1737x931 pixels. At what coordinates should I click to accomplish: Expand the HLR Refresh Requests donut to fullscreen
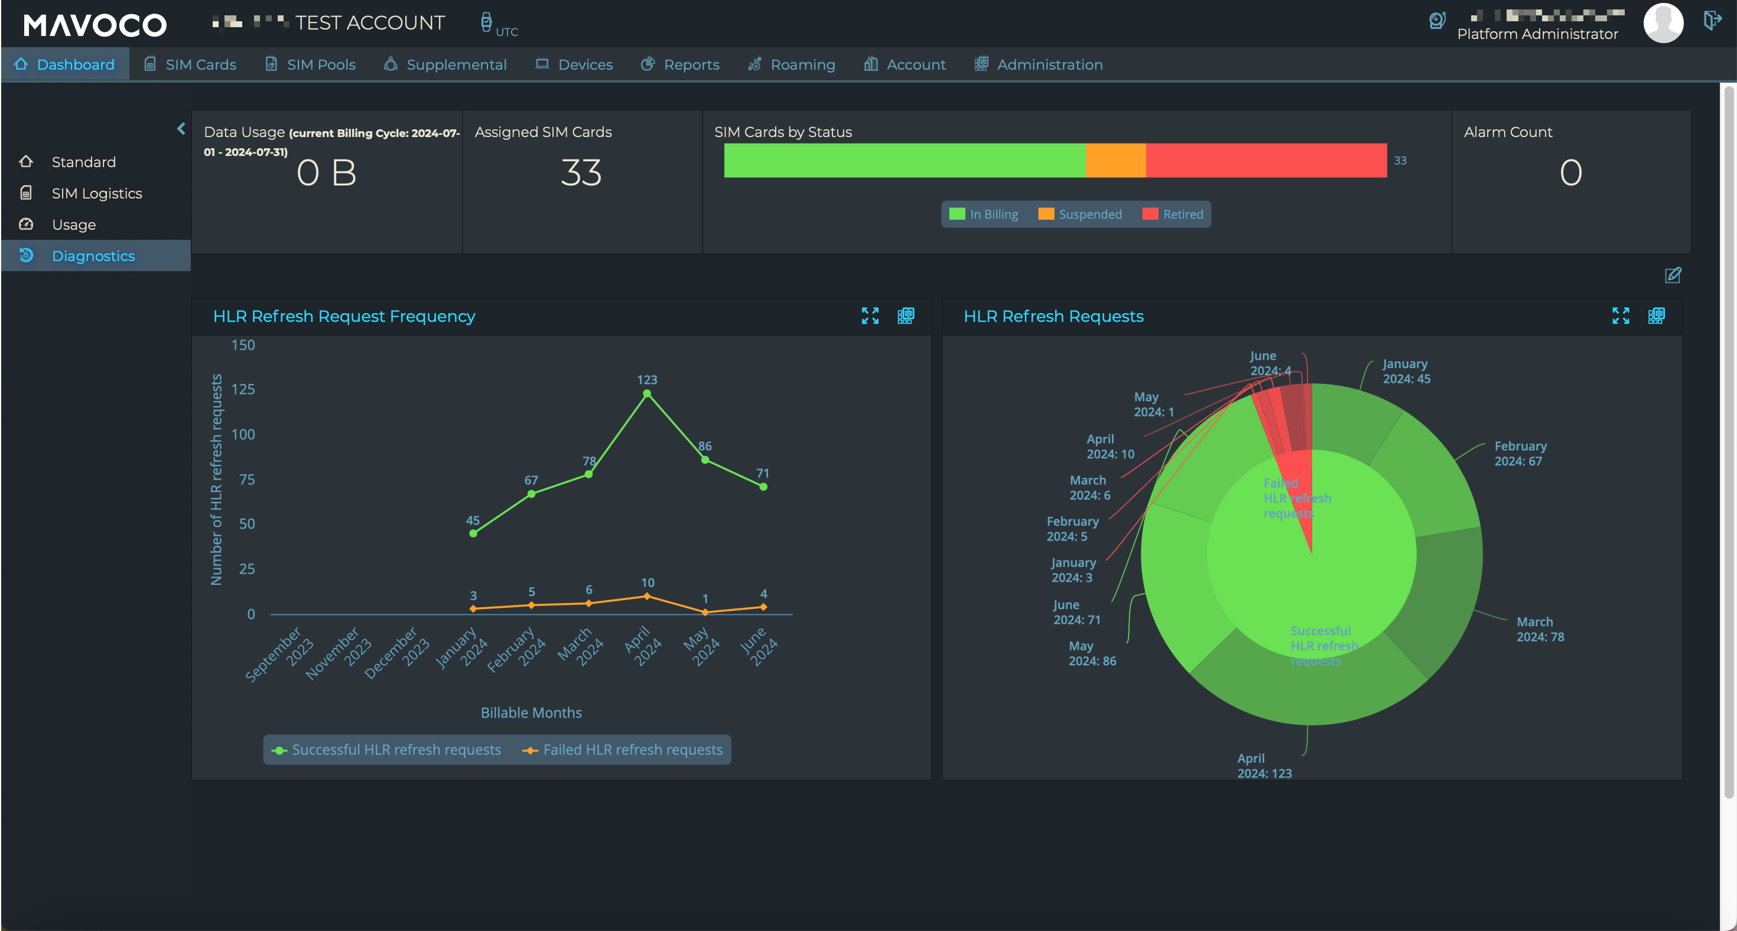tap(1622, 315)
